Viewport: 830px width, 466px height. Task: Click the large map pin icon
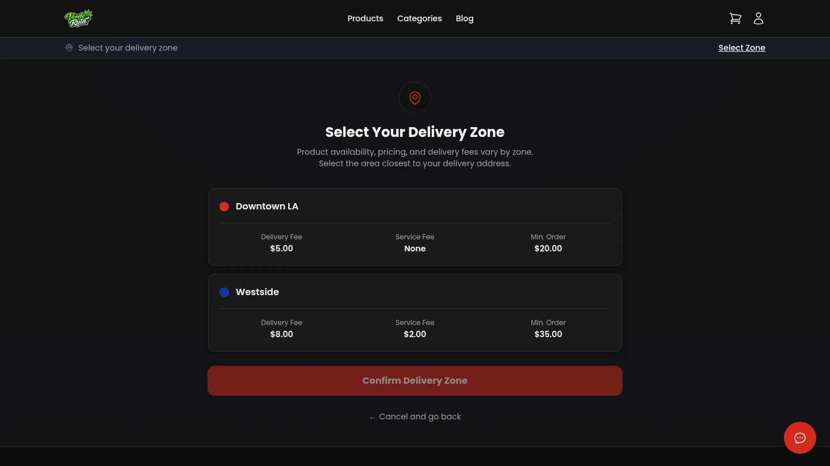415,98
